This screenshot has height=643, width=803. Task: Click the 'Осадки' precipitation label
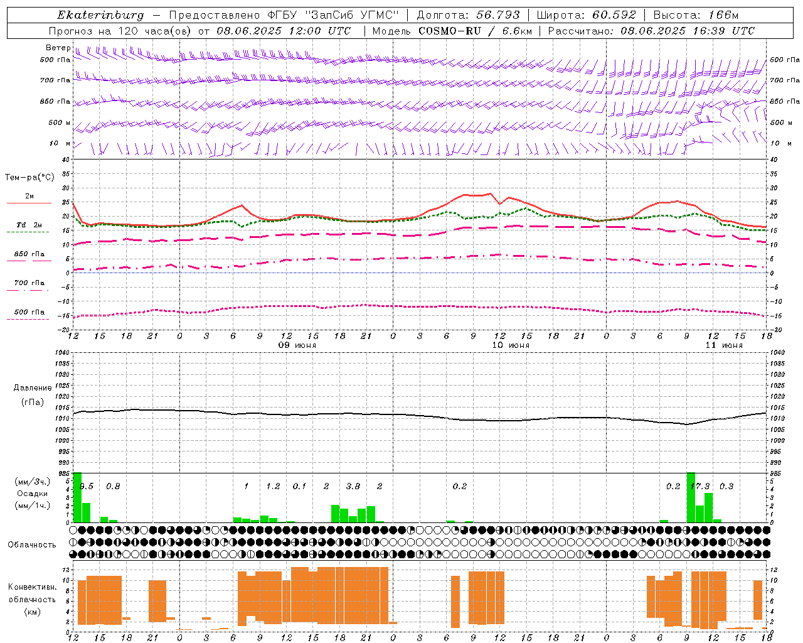coord(33,494)
